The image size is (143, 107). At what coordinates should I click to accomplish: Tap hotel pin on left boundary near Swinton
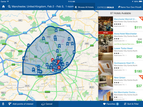click(x=29, y=45)
